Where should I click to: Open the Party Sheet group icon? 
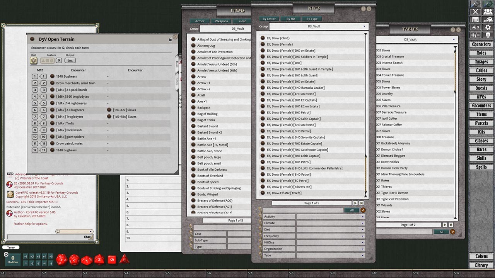tap(488, 12)
